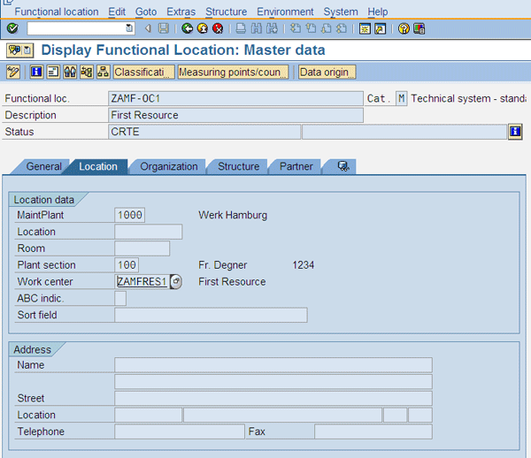
Task: Select the Partner tab
Action: click(296, 166)
